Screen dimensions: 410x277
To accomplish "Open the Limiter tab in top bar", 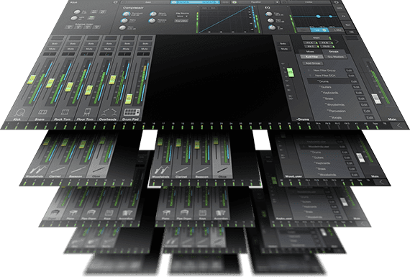I will pos(309,2).
